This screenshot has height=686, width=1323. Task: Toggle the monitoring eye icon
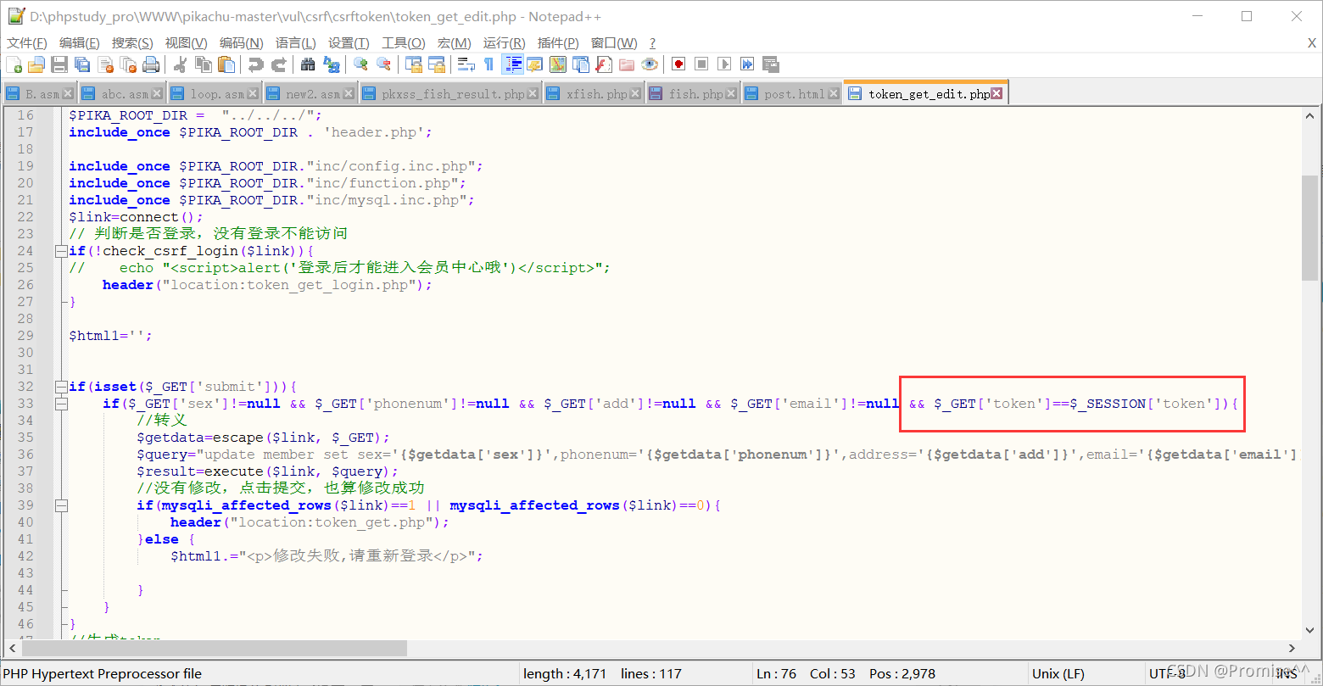(x=650, y=64)
